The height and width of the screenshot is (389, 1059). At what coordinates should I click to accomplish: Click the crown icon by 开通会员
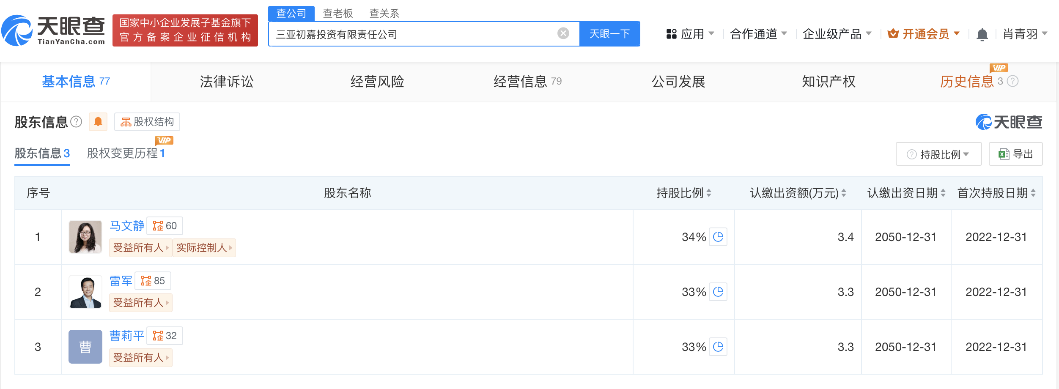pyautogui.click(x=893, y=33)
